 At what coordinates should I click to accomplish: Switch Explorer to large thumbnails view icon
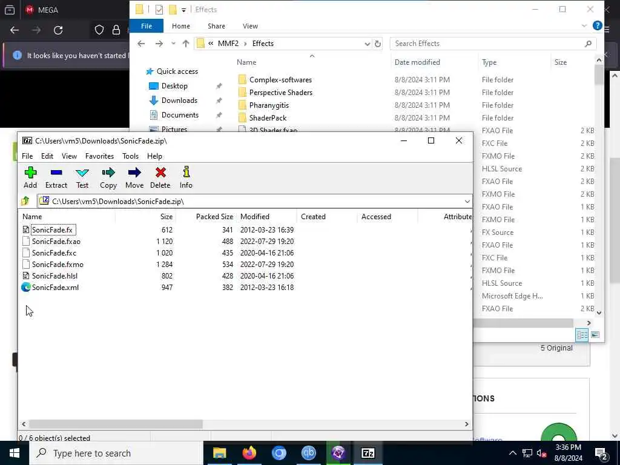point(595,335)
